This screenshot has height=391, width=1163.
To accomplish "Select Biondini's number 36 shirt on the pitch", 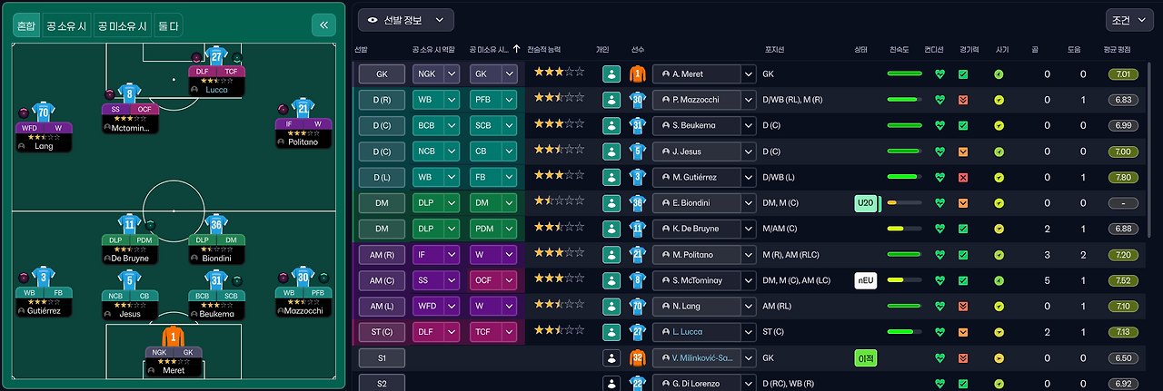I will pos(216,225).
